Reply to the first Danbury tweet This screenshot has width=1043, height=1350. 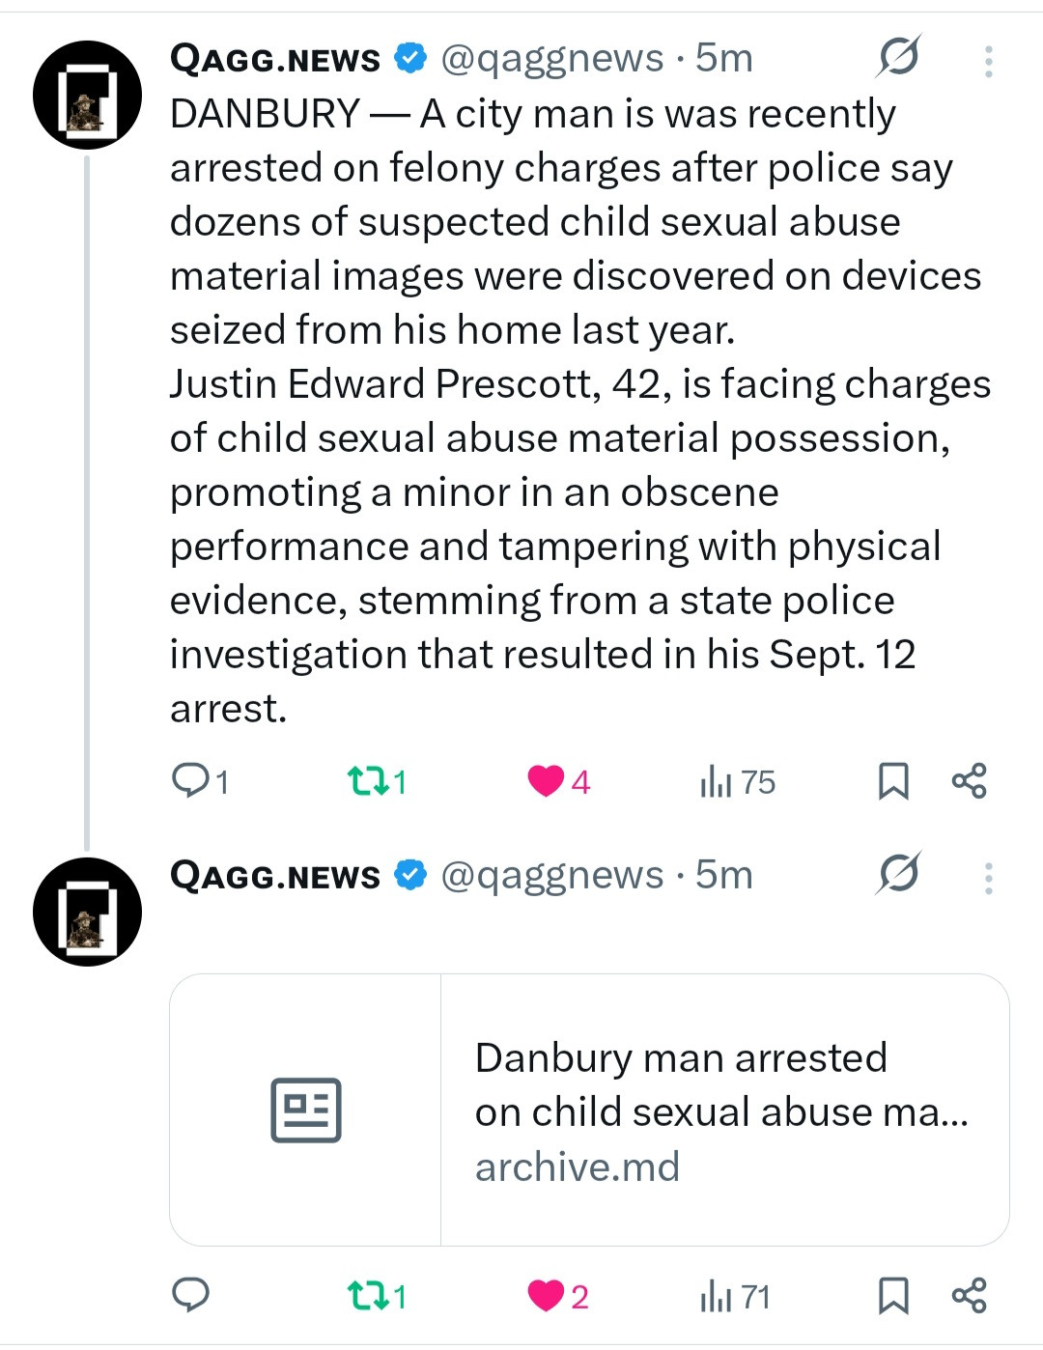(191, 780)
